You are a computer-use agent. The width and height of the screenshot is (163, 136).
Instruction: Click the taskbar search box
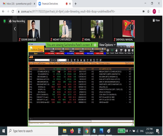pyautogui.click(x=33, y=131)
